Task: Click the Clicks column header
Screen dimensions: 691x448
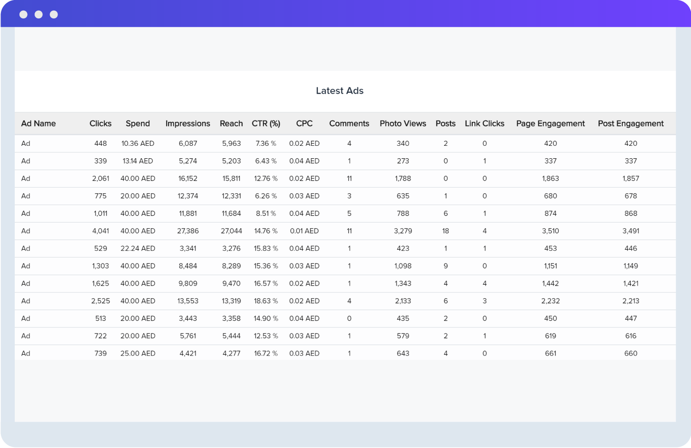Action: (100, 123)
